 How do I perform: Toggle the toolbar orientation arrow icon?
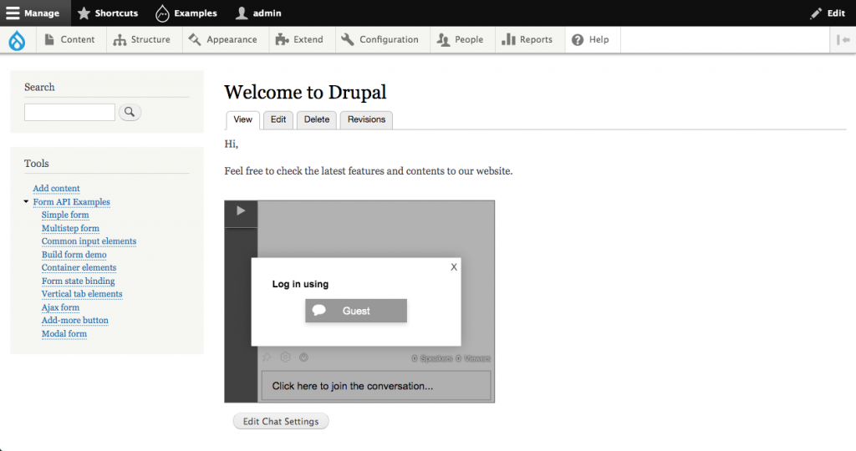(x=843, y=39)
